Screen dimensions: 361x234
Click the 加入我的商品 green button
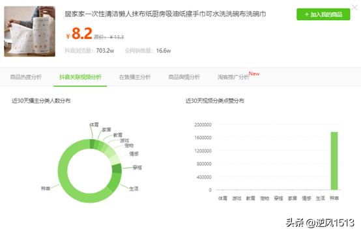(x=323, y=14)
